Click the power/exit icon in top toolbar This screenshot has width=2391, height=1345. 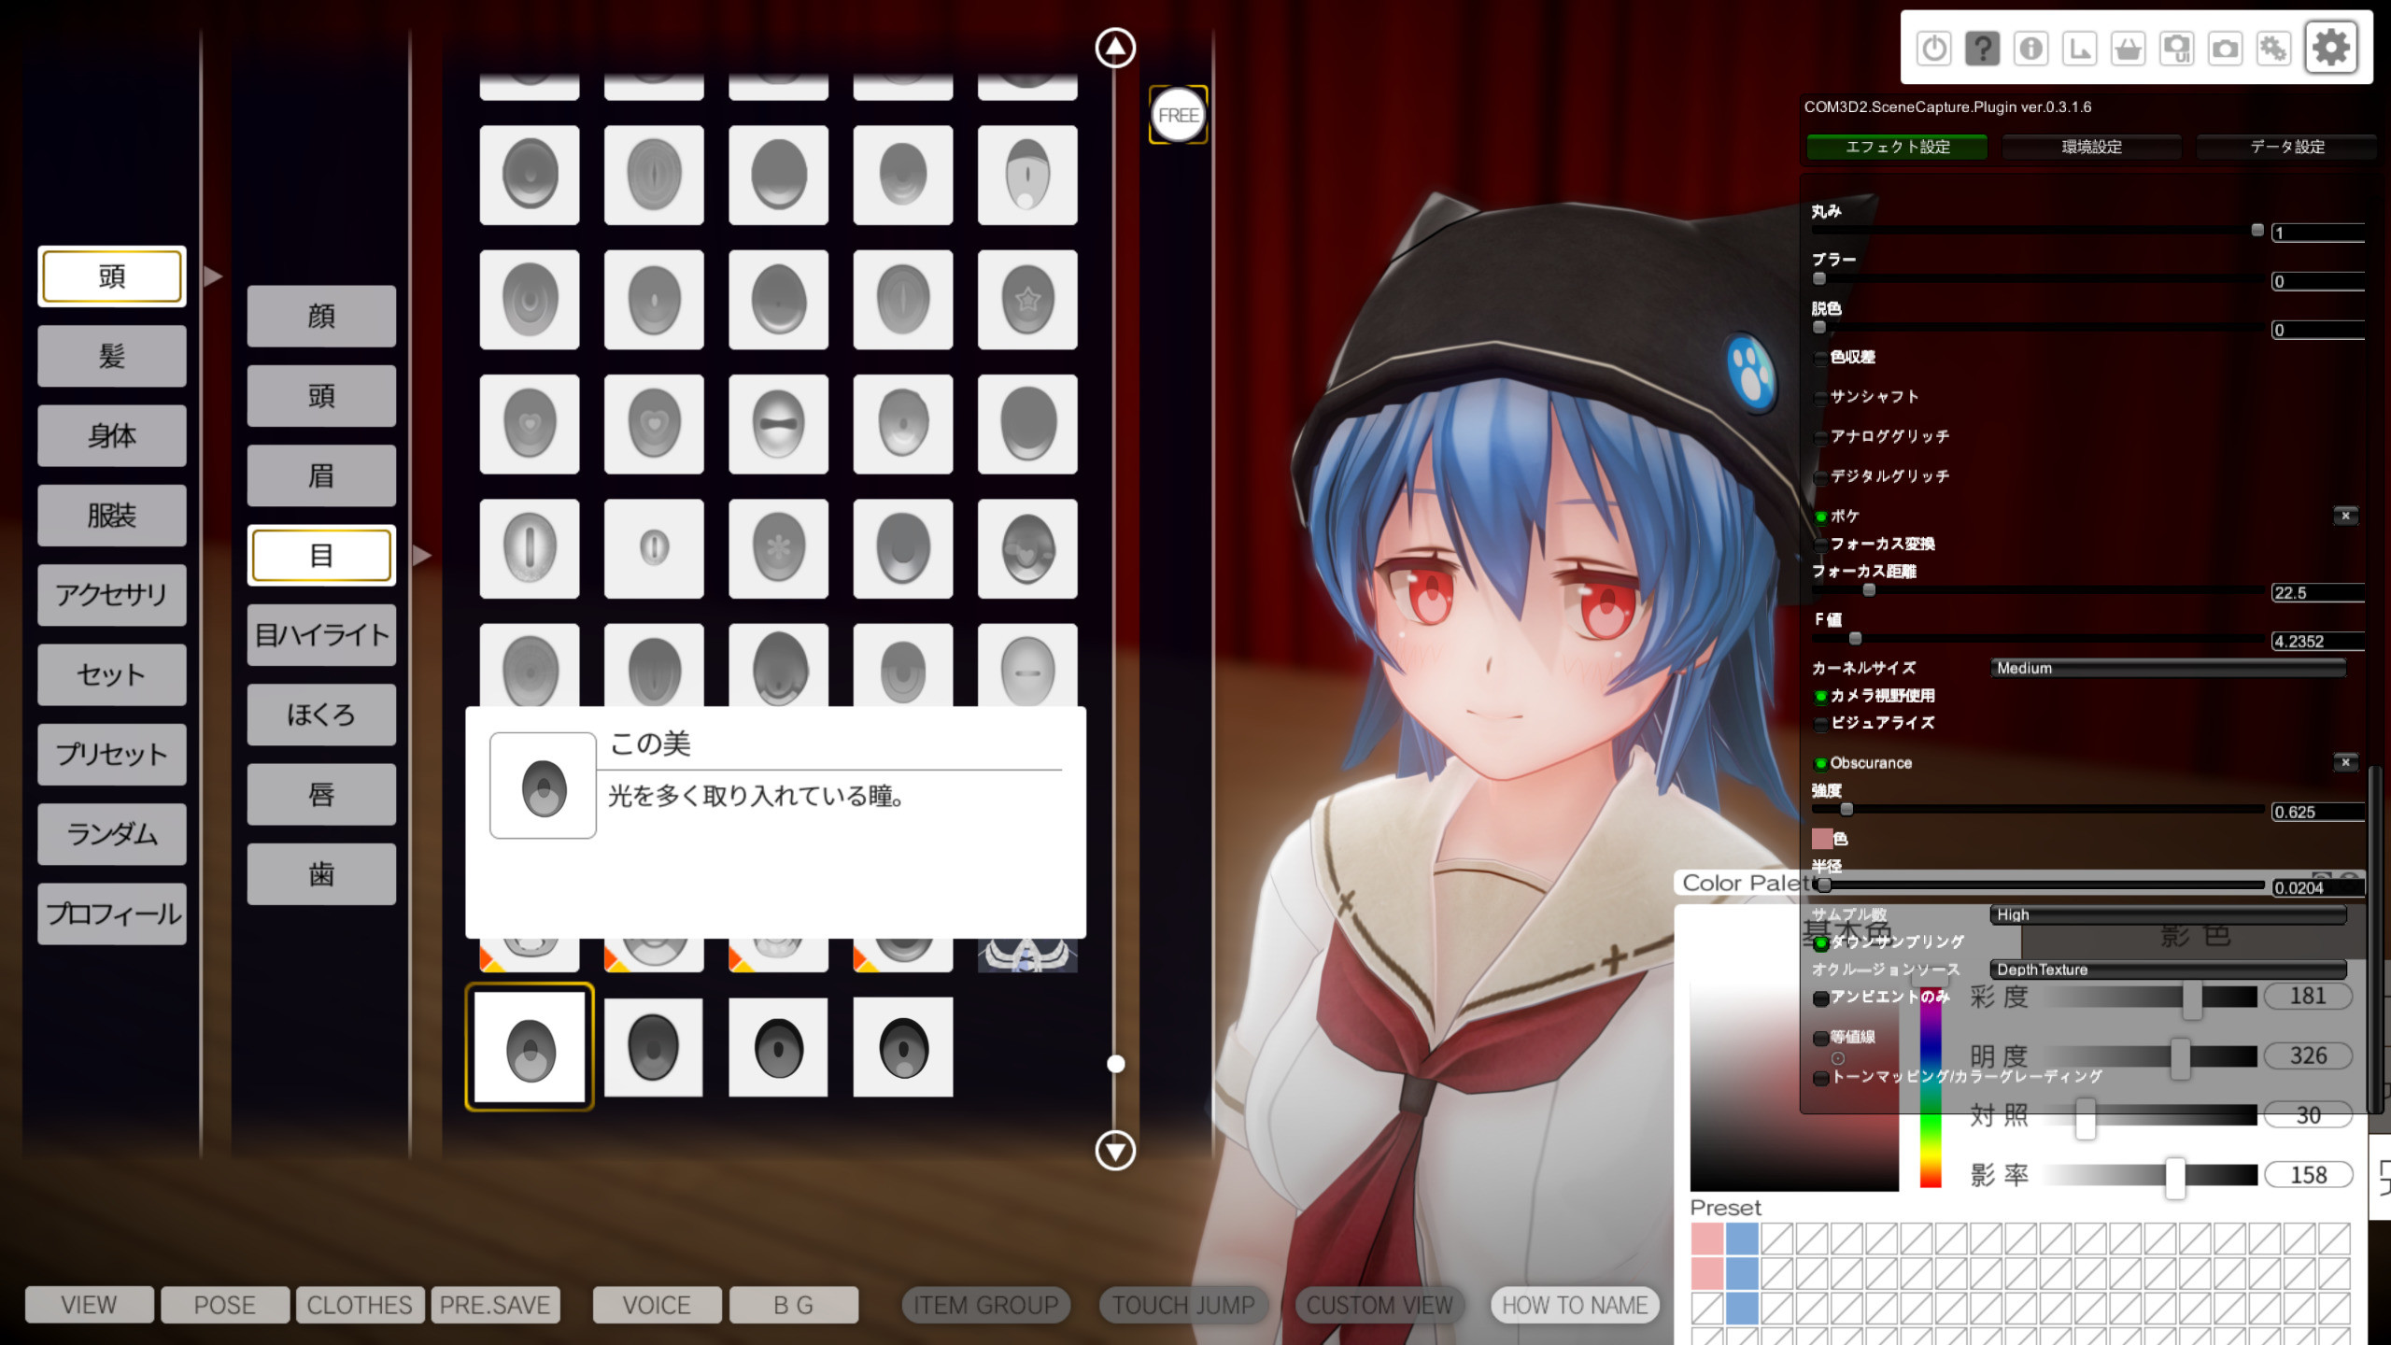click(x=1933, y=49)
